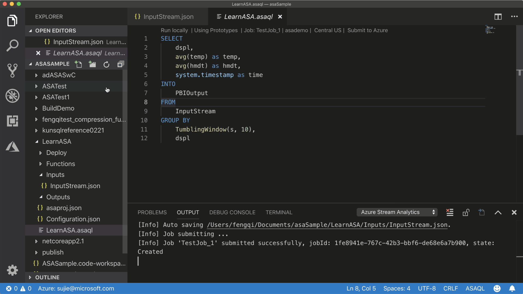This screenshot has height=294, width=523.
Task: Clear the output panel
Action: click(450, 212)
